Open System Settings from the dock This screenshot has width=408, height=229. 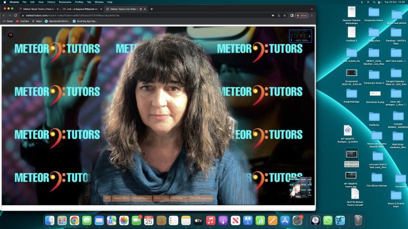298,221
